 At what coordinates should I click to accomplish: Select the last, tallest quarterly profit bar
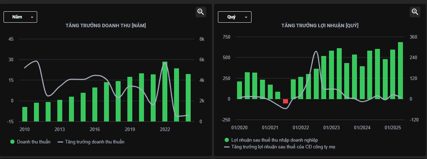pos(400,70)
